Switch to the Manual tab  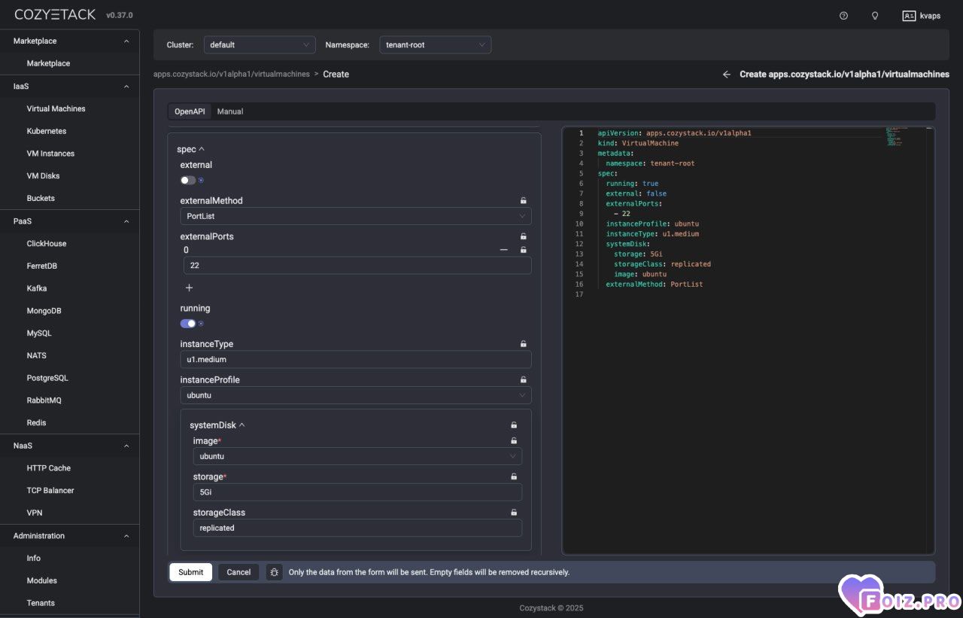pos(230,111)
